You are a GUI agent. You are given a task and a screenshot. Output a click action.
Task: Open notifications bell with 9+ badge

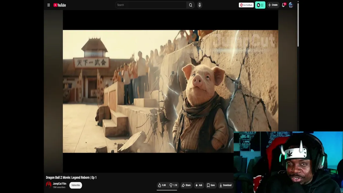point(284,5)
